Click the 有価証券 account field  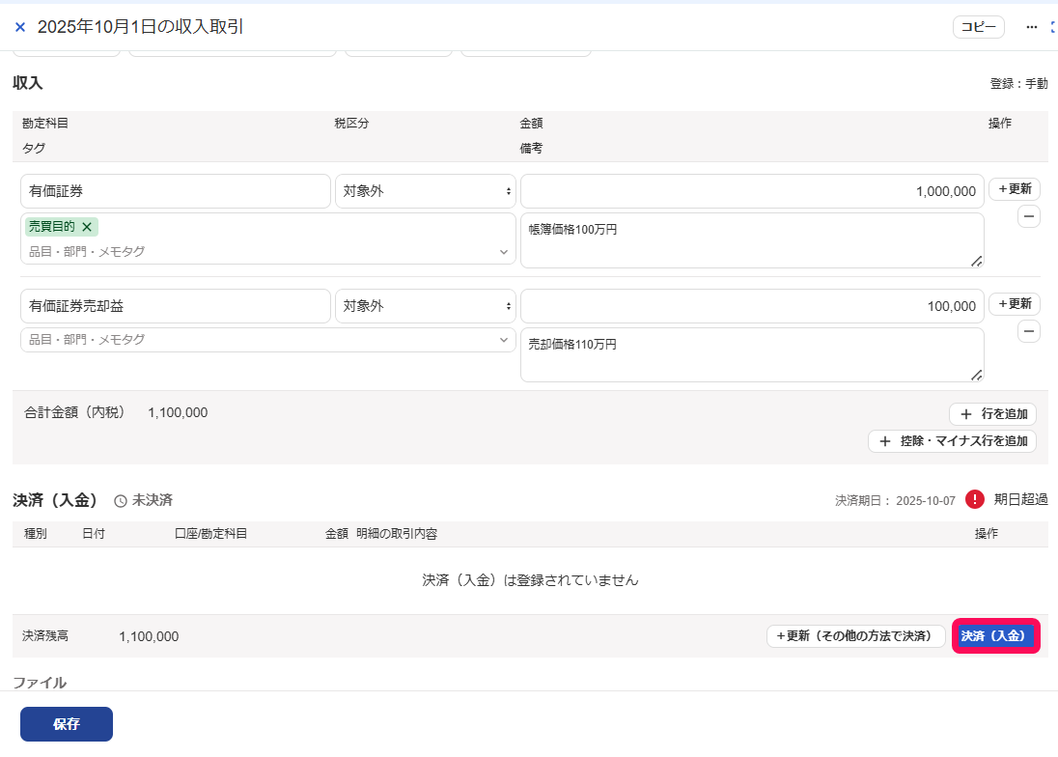176,191
